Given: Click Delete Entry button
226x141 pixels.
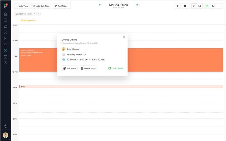Looking at the screenshot, I should (x=88, y=68).
